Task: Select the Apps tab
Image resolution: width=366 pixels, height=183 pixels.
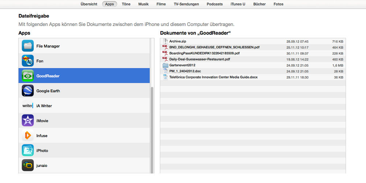Action: coord(109,4)
